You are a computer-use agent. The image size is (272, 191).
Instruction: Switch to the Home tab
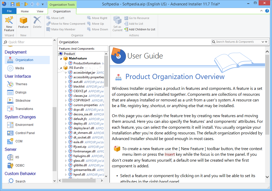pos(25,11)
